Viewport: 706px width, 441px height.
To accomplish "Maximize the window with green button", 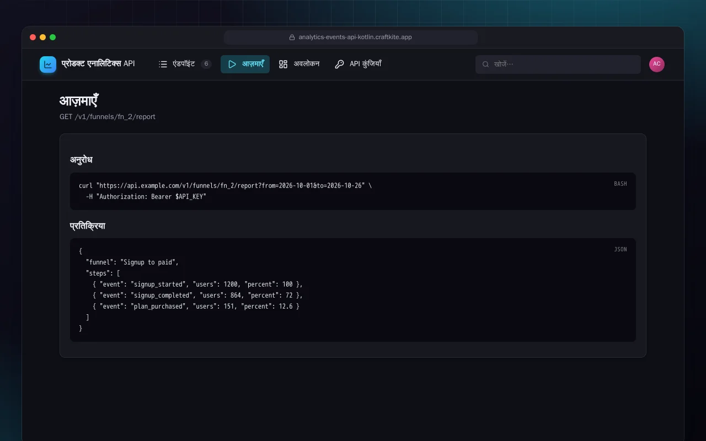I will [x=53, y=37].
